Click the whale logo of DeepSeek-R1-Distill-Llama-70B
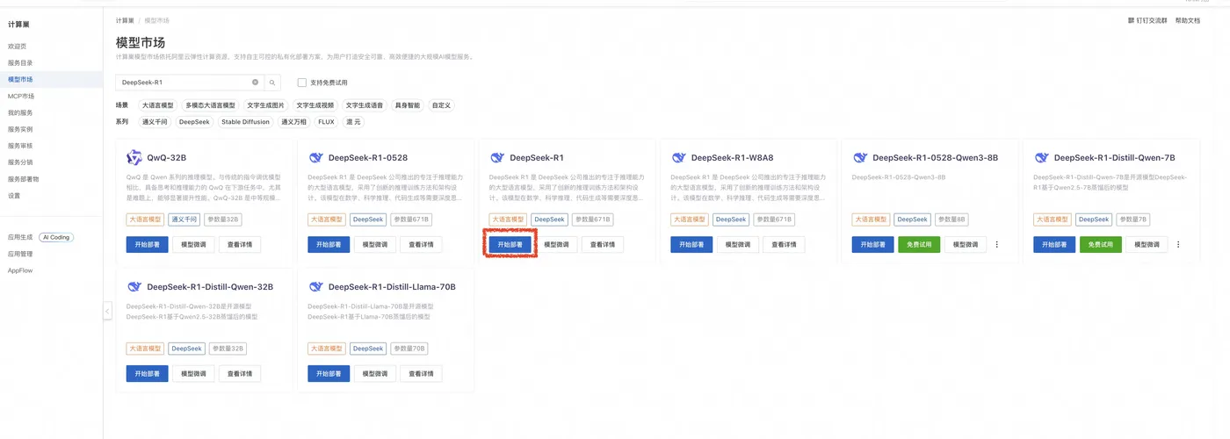This screenshot has height=439, width=1230. tap(316, 286)
